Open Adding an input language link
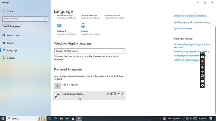Image resolution: width=216 pixels, height=121 pixels. click(187, 60)
